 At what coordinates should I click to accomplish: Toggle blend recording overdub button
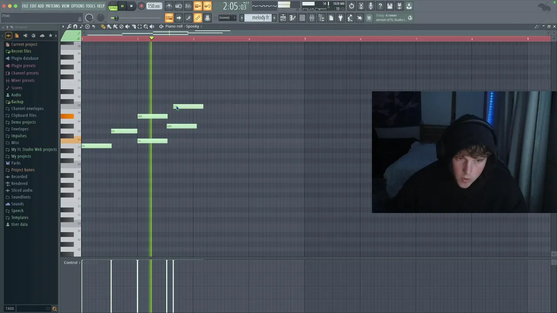tap(198, 6)
